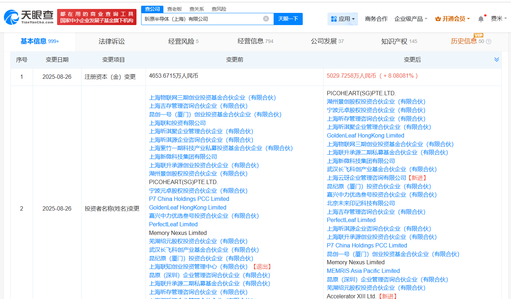
Task: Open the 应用 apps dropdown
Action: coord(343,19)
